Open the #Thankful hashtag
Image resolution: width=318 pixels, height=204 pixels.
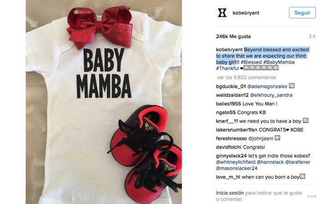[227, 69]
